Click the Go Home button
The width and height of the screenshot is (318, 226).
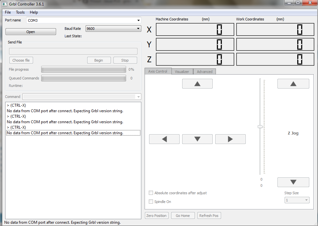183,216
